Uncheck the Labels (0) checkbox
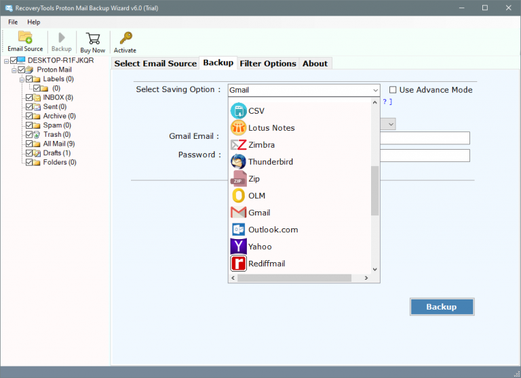The image size is (521, 378). 29,79
